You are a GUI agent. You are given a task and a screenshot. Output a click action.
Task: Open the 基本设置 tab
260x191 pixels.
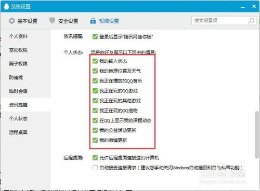tap(23, 21)
